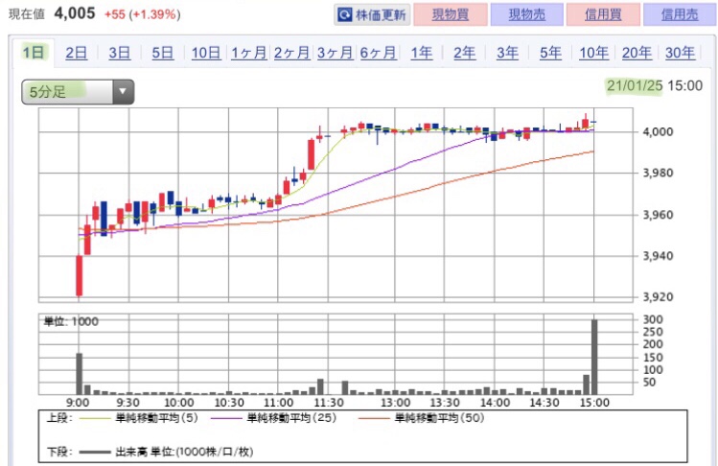
Task: Click the 9:00 opening red candlestick
Action: point(80,275)
